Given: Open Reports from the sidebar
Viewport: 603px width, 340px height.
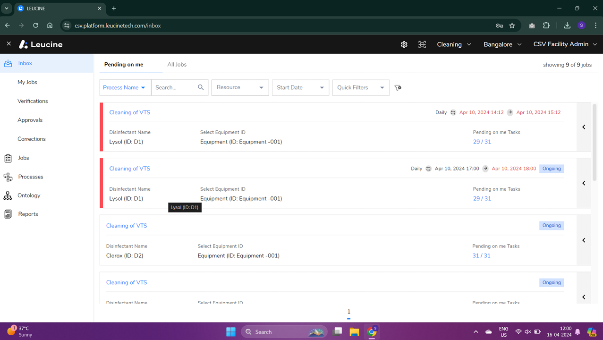Looking at the screenshot, I should tap(28, 214).
